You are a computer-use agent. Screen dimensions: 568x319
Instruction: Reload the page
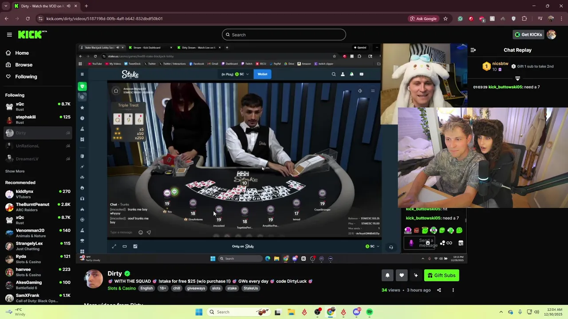pyautogui.click(x=28, y=19)
